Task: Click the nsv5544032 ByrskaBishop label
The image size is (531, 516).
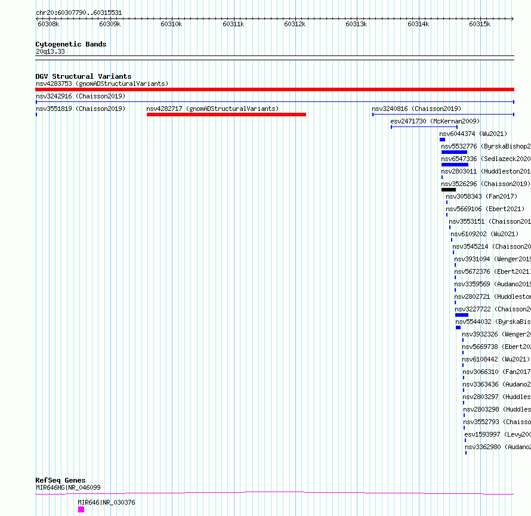Action: tap(493, 322)
